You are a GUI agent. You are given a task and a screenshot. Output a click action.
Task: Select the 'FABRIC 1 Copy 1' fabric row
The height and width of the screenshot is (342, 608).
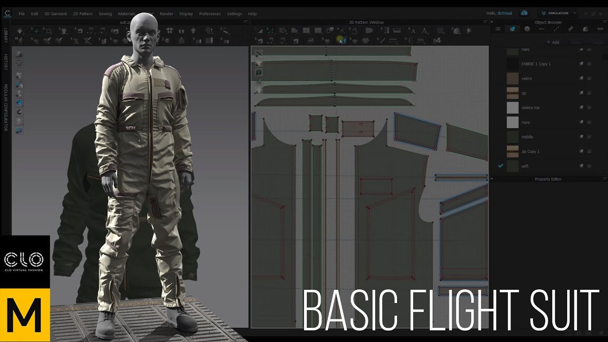pos(549,64)
